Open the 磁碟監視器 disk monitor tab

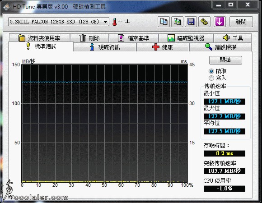tap(186, 38)
